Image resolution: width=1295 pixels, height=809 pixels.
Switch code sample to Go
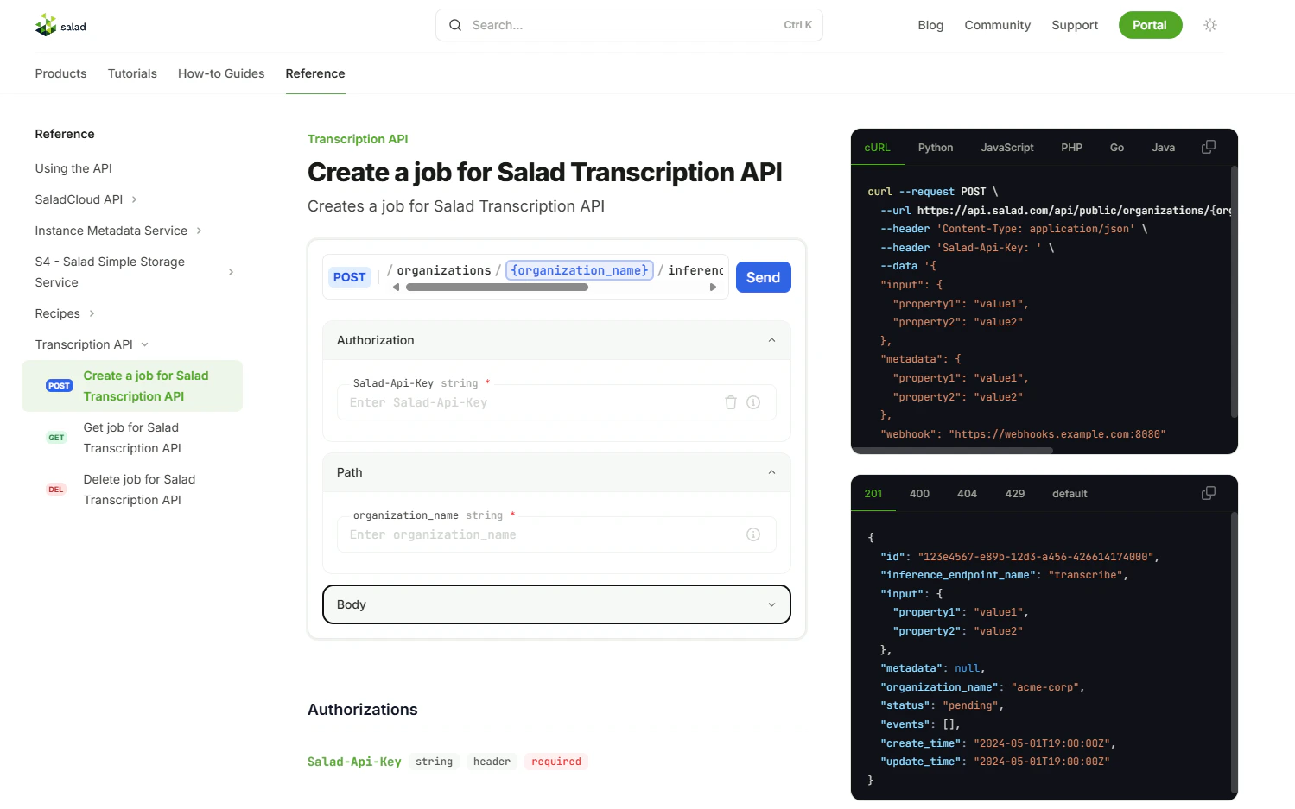point(1117,148)
